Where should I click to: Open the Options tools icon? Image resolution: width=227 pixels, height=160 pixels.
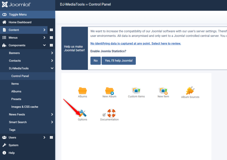(82, 113)
